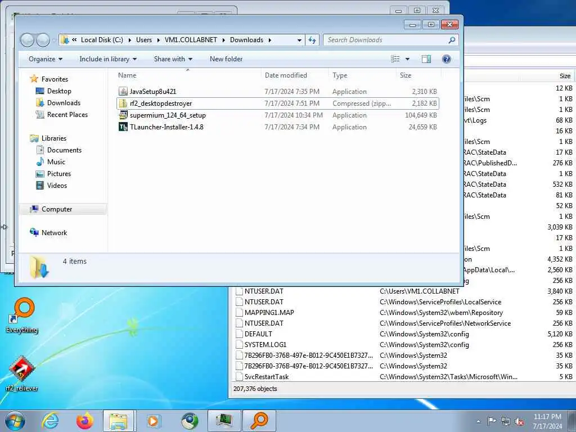This screenshot has width=576, height=432.
Task: Select DEFAULT file in Everything results
Action: pos(258,334)
